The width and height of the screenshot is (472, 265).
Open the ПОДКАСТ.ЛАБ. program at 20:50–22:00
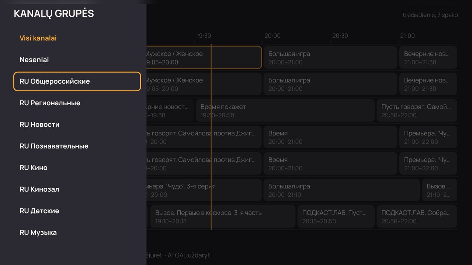pos(417,216)
